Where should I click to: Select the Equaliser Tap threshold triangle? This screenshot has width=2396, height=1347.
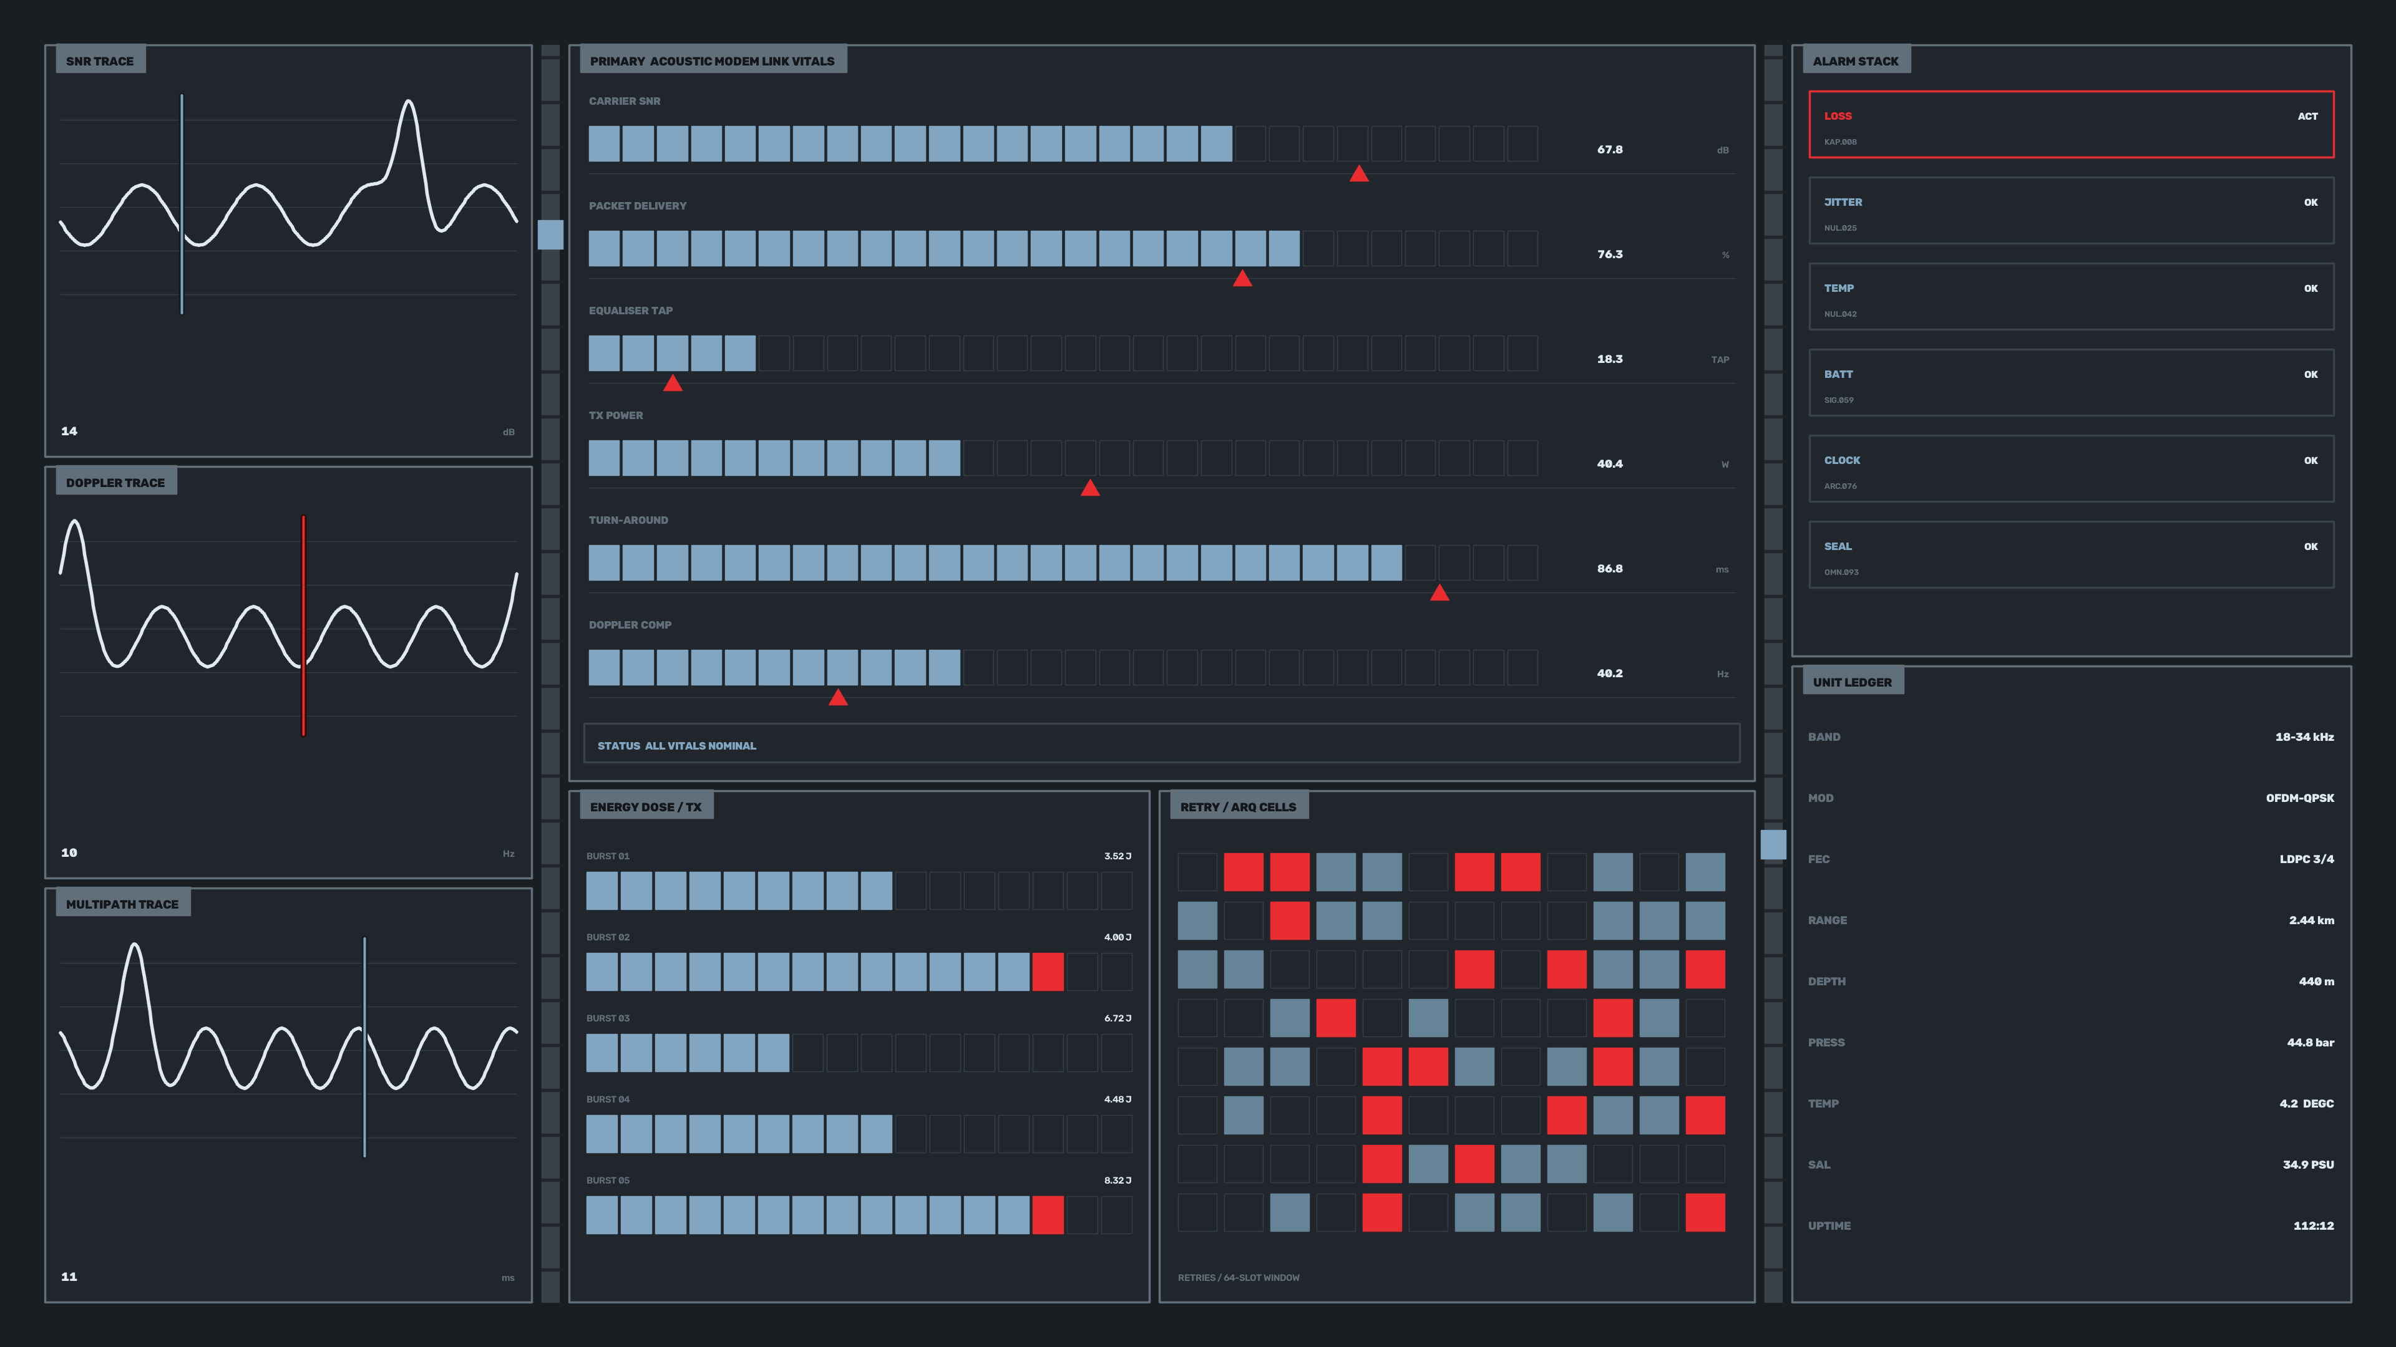[673, 383]
